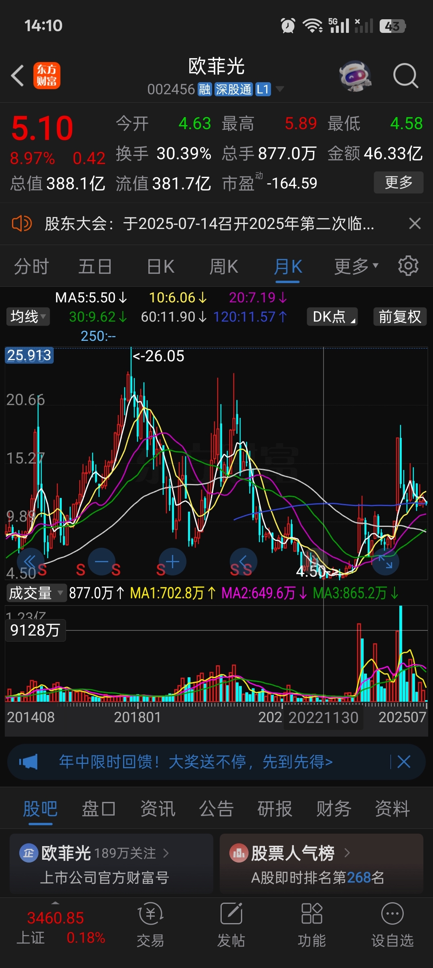Tap the megaphone icon in promotion banner
This screenshot has width=433, height=968.
[28, 761]
